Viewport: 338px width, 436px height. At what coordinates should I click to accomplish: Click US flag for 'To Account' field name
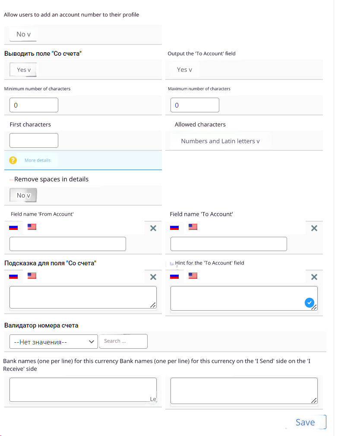coord(193,227)
